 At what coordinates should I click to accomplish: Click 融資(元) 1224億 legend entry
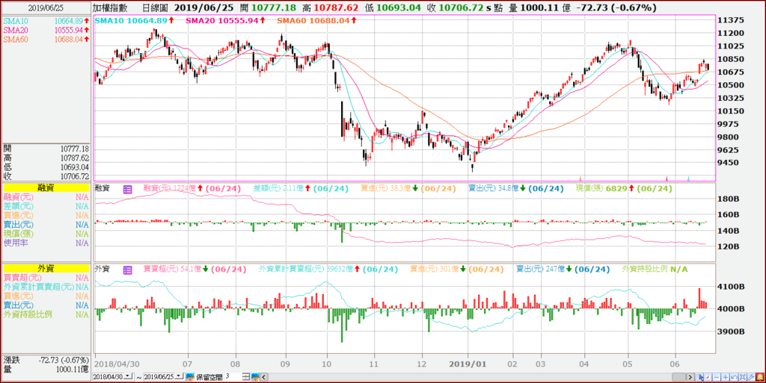pyautogui.click(x=192, y=189)
